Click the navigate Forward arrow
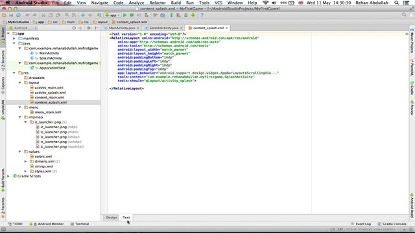 pos(90,16)
